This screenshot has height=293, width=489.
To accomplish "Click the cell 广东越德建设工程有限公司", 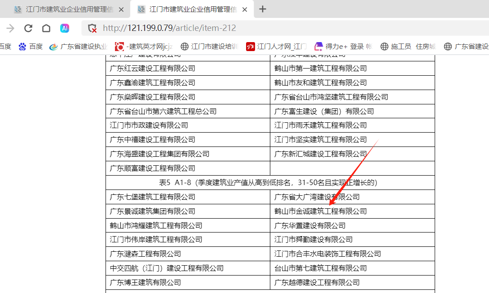I will click(x=352, y=282).
